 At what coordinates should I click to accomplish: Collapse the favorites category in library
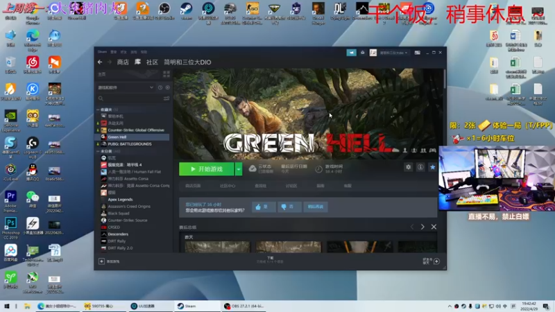point(98,110)
